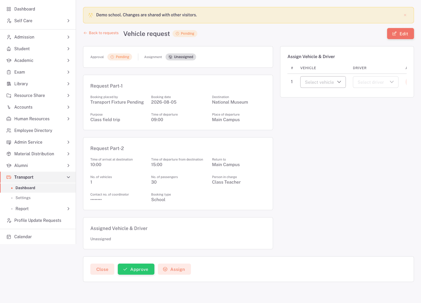Click the Calendar icon in sidebar
This screenshot has height=303, width=421.
click(9, 237)
